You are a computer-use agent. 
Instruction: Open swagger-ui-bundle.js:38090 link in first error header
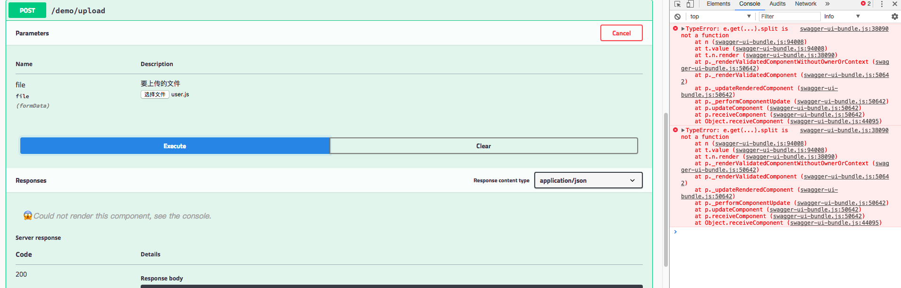[x=844, y=29]
